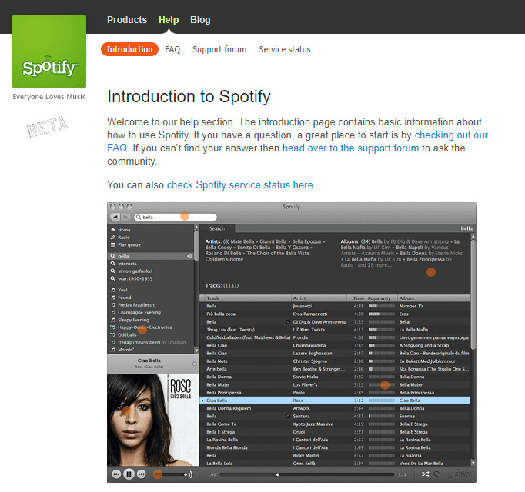Sort by the Popularity column header
The image size is (525, 492).
(x=381, y=298)
